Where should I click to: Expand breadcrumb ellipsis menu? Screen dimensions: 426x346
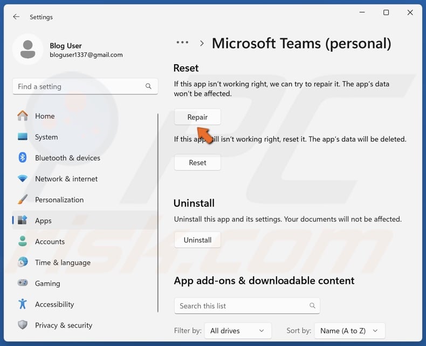pos(182,43)
